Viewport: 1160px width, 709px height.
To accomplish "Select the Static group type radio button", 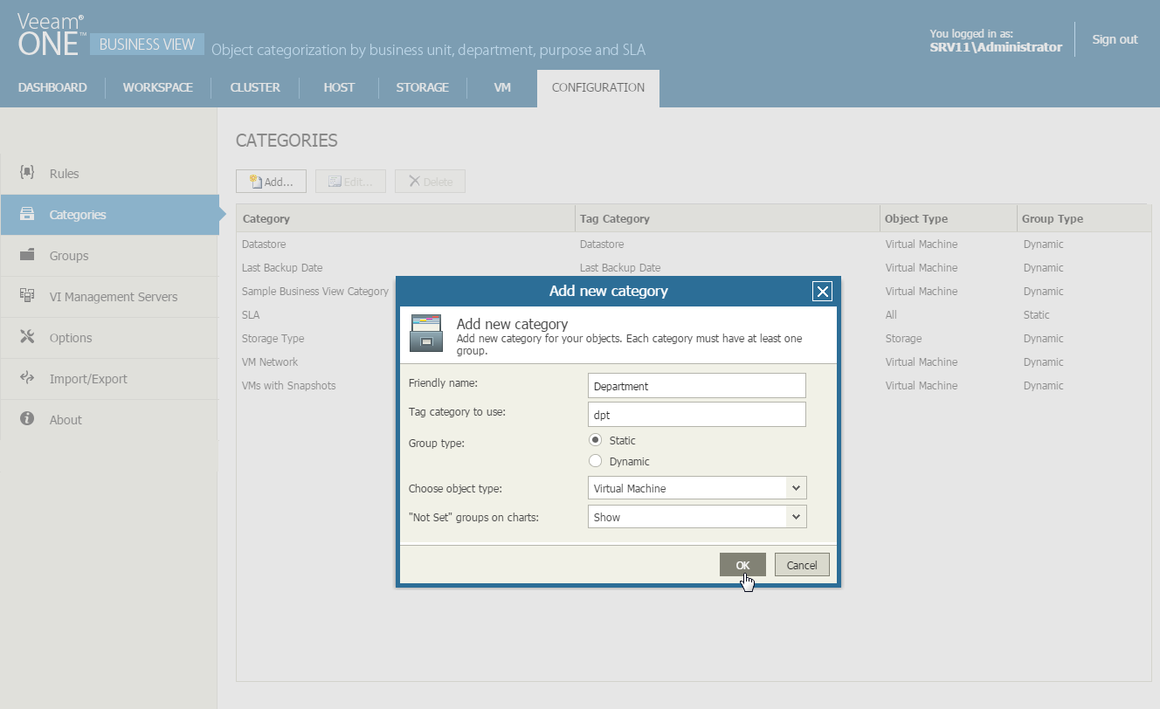I will [x=596, y=440].
